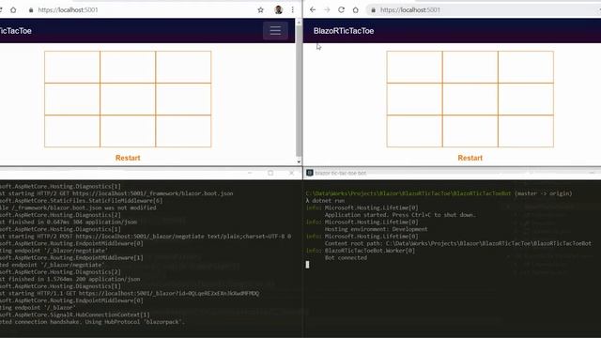Click the blinking cursor in the right console

(307, 265)
